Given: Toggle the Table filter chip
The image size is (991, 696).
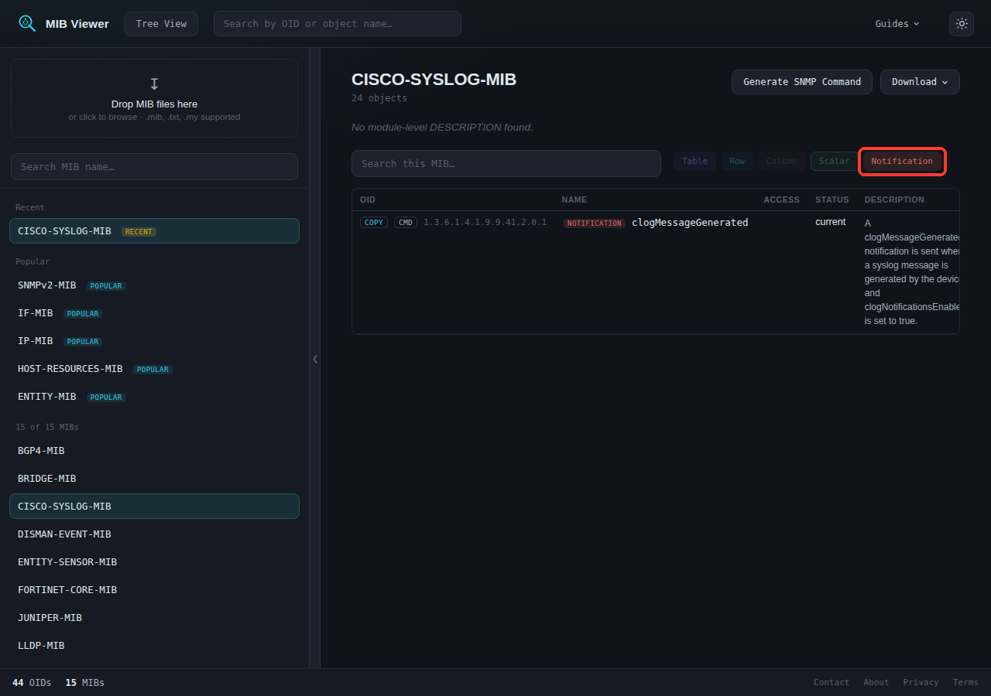Looking at the screenshot, I should coord(694,161).
